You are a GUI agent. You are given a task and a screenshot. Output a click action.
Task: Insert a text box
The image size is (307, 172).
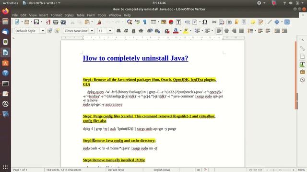click(178, 22)
